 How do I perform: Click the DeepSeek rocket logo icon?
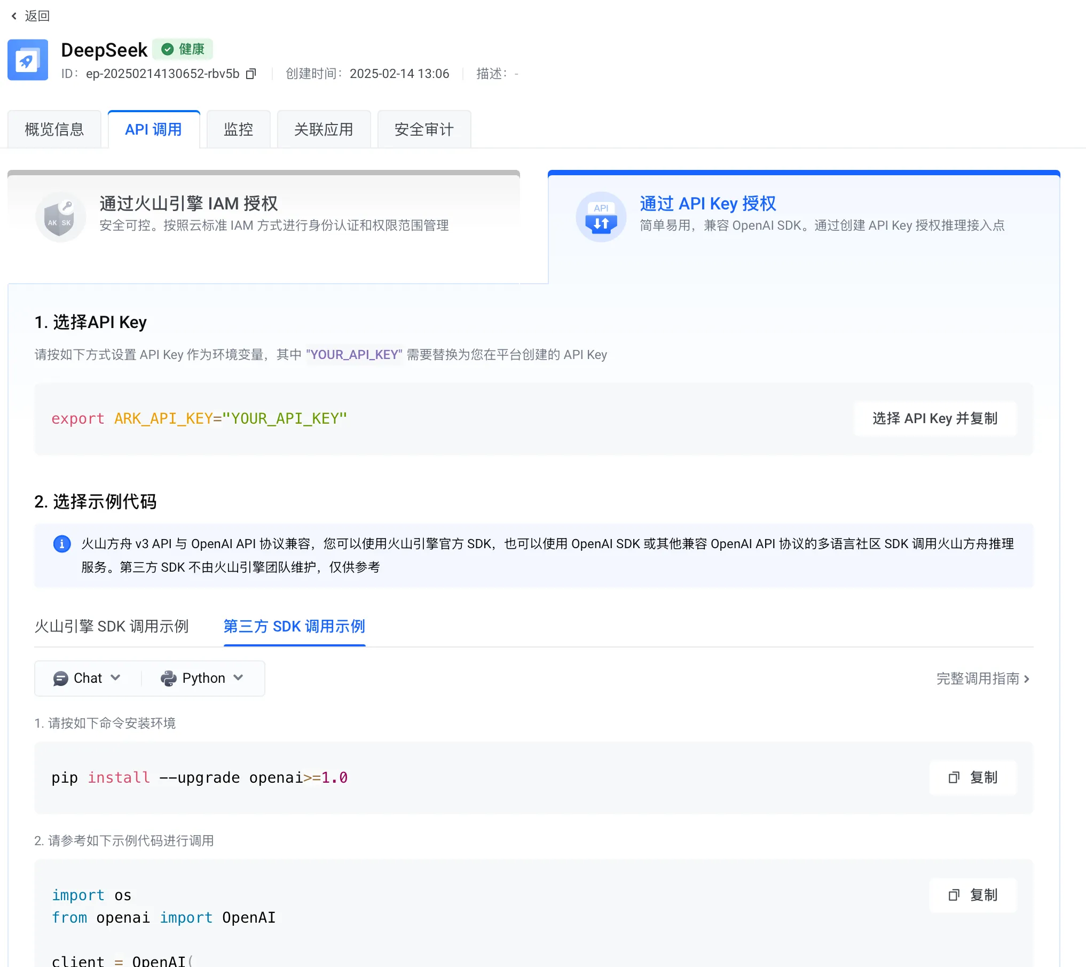pos(28,59)
